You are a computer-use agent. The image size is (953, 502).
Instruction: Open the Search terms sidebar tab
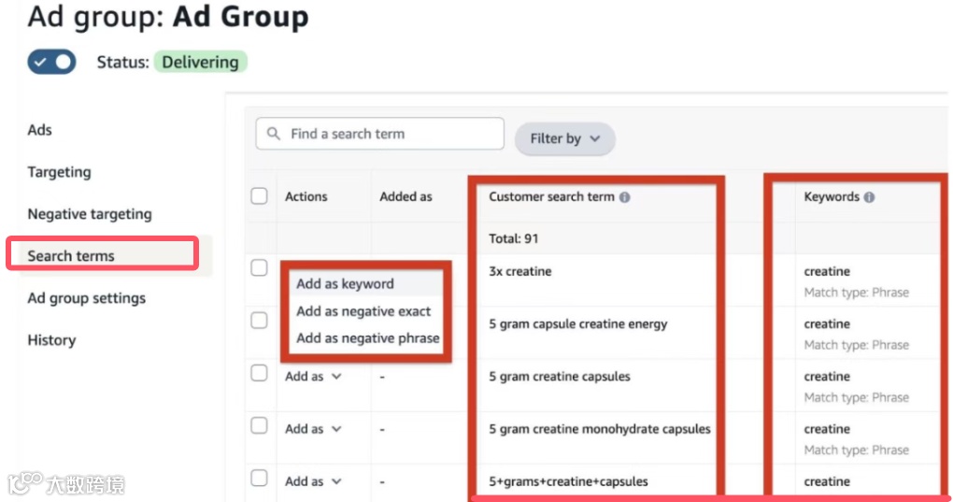pyautogui.click(x=71, y=256)
